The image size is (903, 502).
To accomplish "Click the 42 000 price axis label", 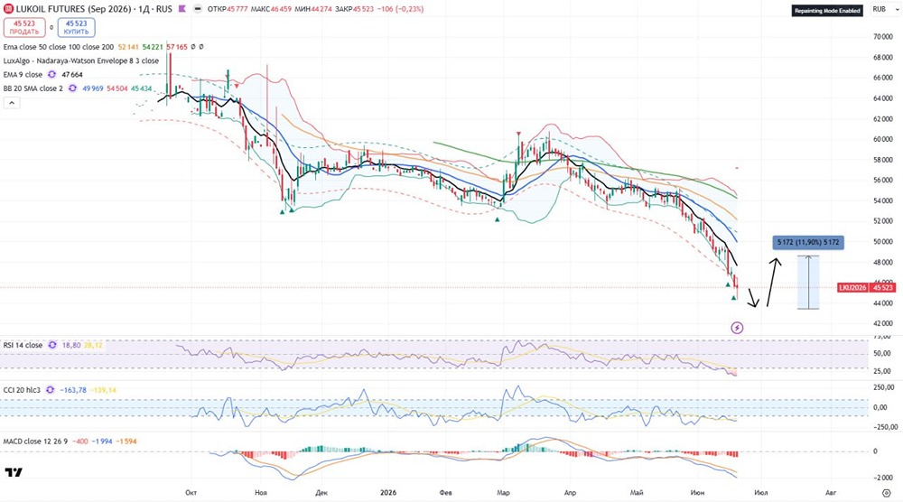I will pyautogui.click(x=883, y=323).
